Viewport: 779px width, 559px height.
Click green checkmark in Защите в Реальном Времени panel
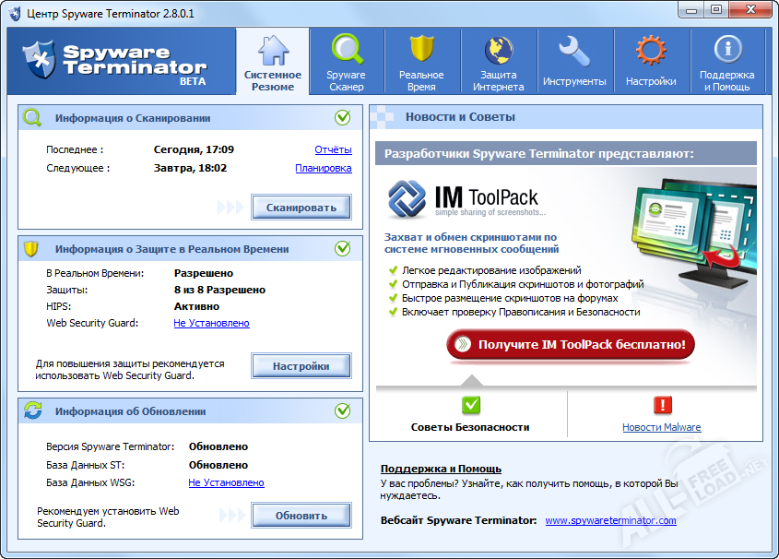click(342, 248)
